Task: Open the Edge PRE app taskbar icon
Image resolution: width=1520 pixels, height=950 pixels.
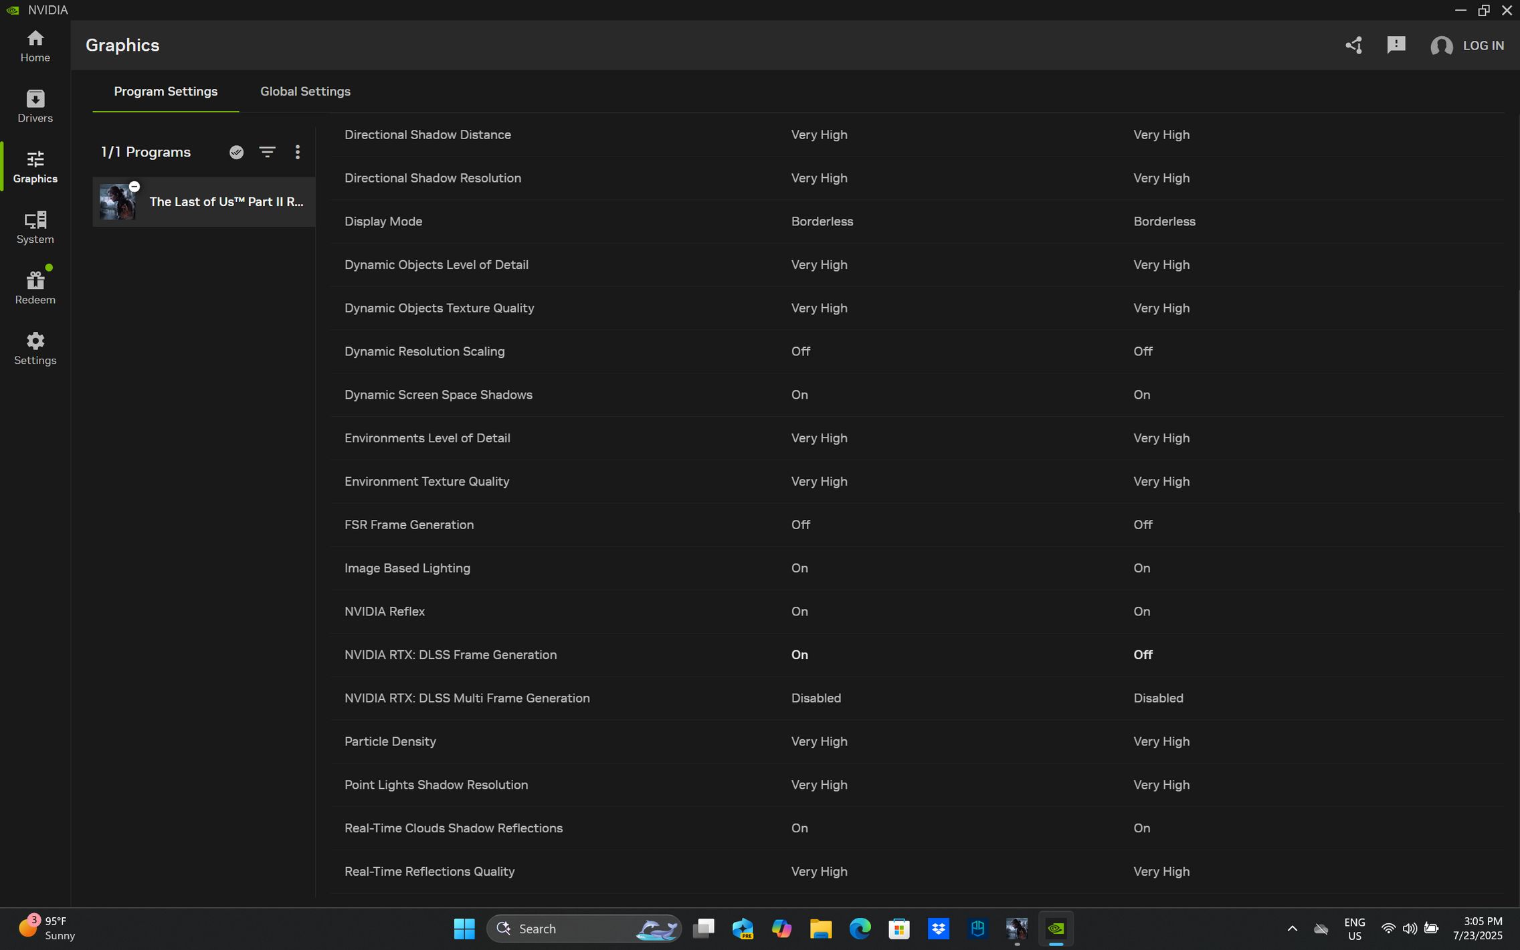Action: coord(743,929)
